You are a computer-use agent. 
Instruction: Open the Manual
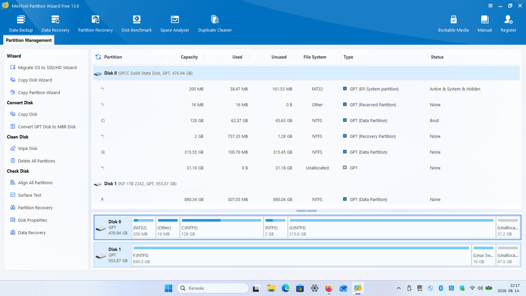[485, 23]
